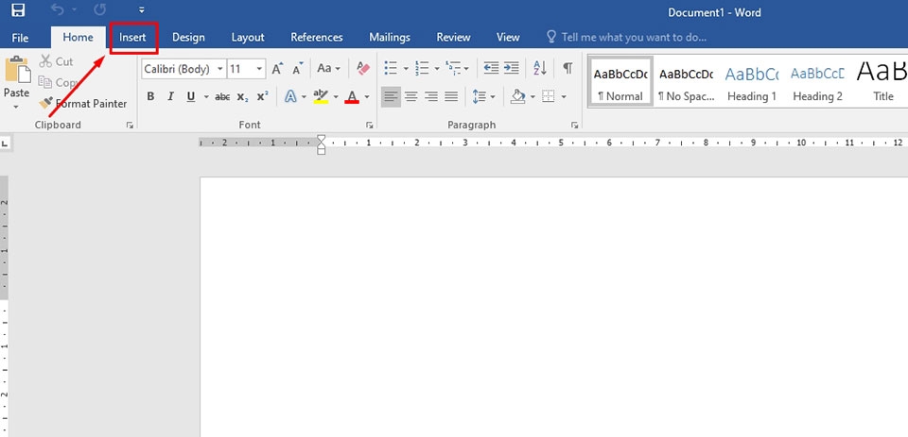Toggle Bold formatting
The image size is (908, 437).
coord(150,96)
